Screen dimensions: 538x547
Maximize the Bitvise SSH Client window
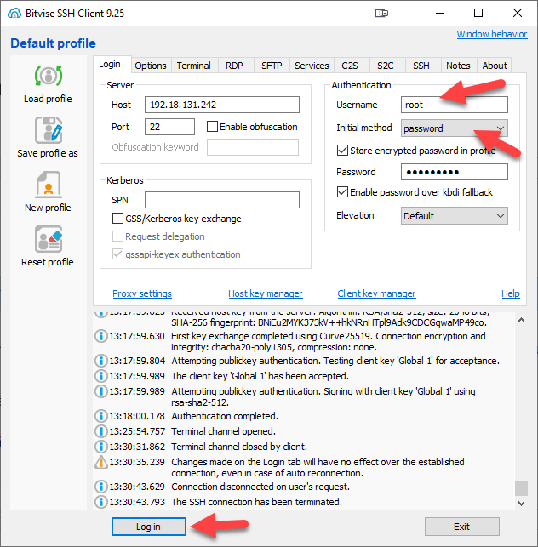click(x=478, y=14)
